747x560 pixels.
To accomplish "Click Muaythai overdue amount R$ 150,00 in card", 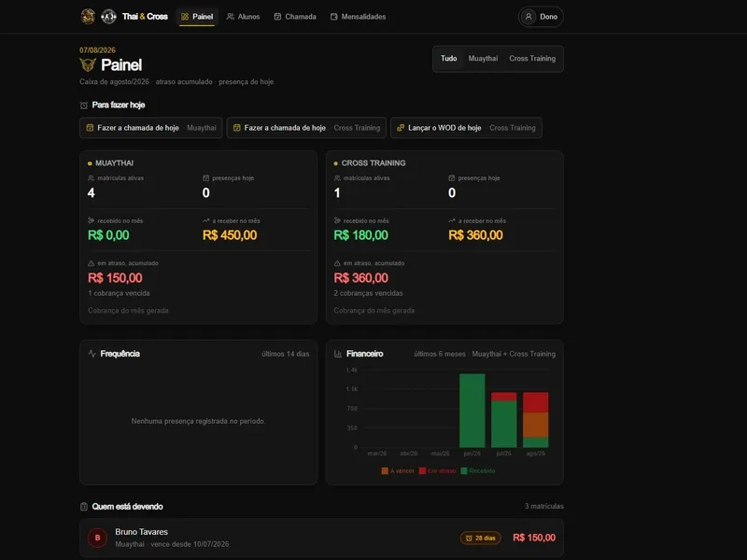I will (115, 278).
